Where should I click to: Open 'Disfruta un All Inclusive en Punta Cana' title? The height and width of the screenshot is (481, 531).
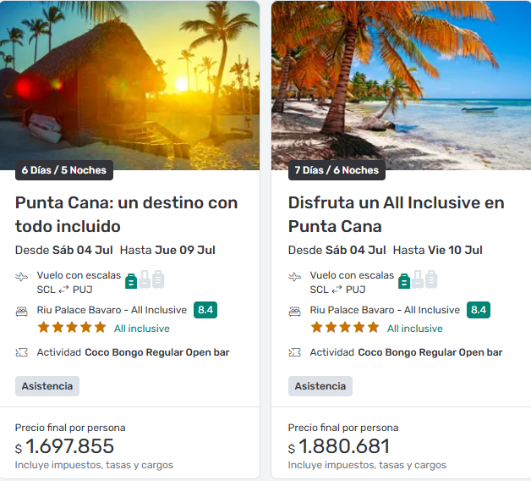396,214
